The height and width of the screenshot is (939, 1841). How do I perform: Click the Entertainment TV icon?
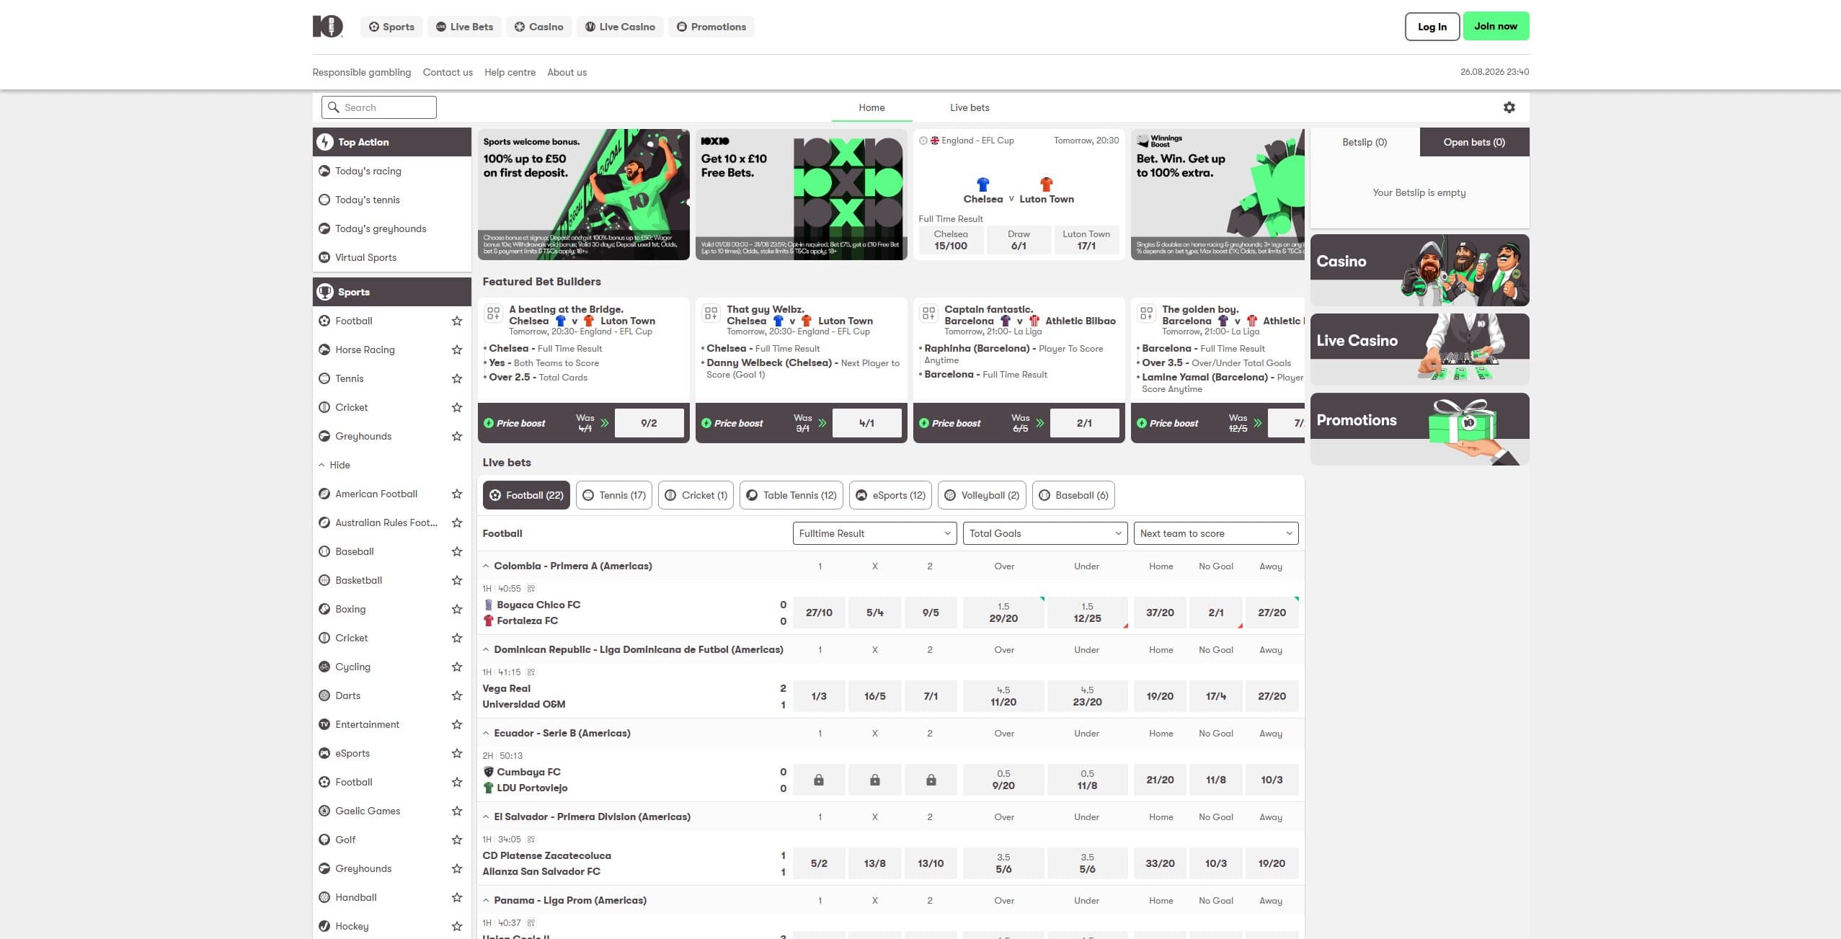[324, 724]
